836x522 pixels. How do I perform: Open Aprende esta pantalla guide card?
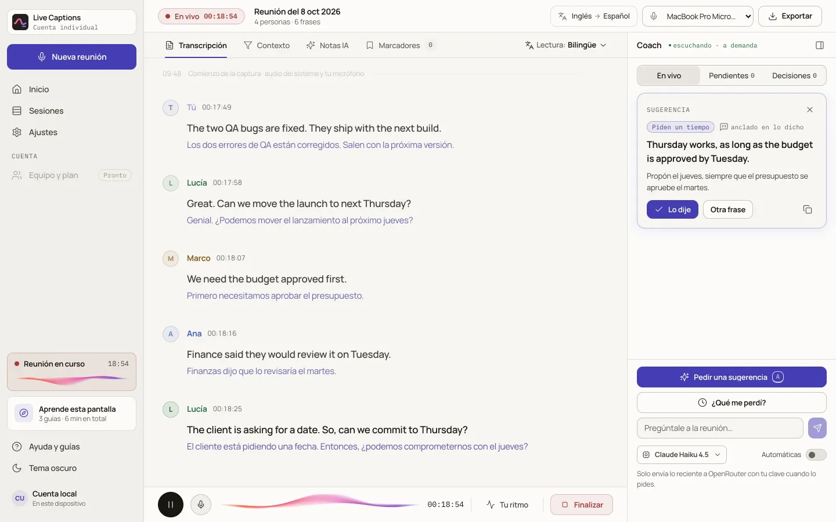coord(72,414)
